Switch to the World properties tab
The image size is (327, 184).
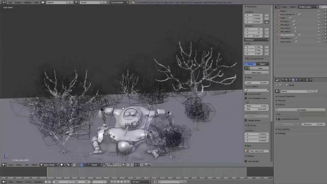tap(293, 80)
